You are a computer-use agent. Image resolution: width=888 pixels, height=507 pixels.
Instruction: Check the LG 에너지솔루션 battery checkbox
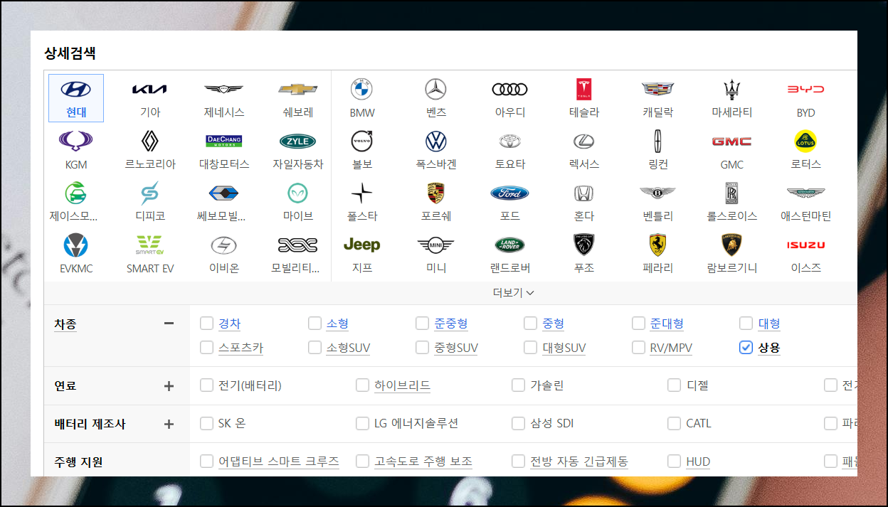click(x=363, y=423)
